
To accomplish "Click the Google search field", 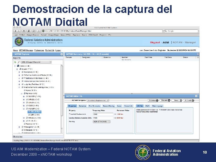I will pyautogui.click(x=181, y=31).
